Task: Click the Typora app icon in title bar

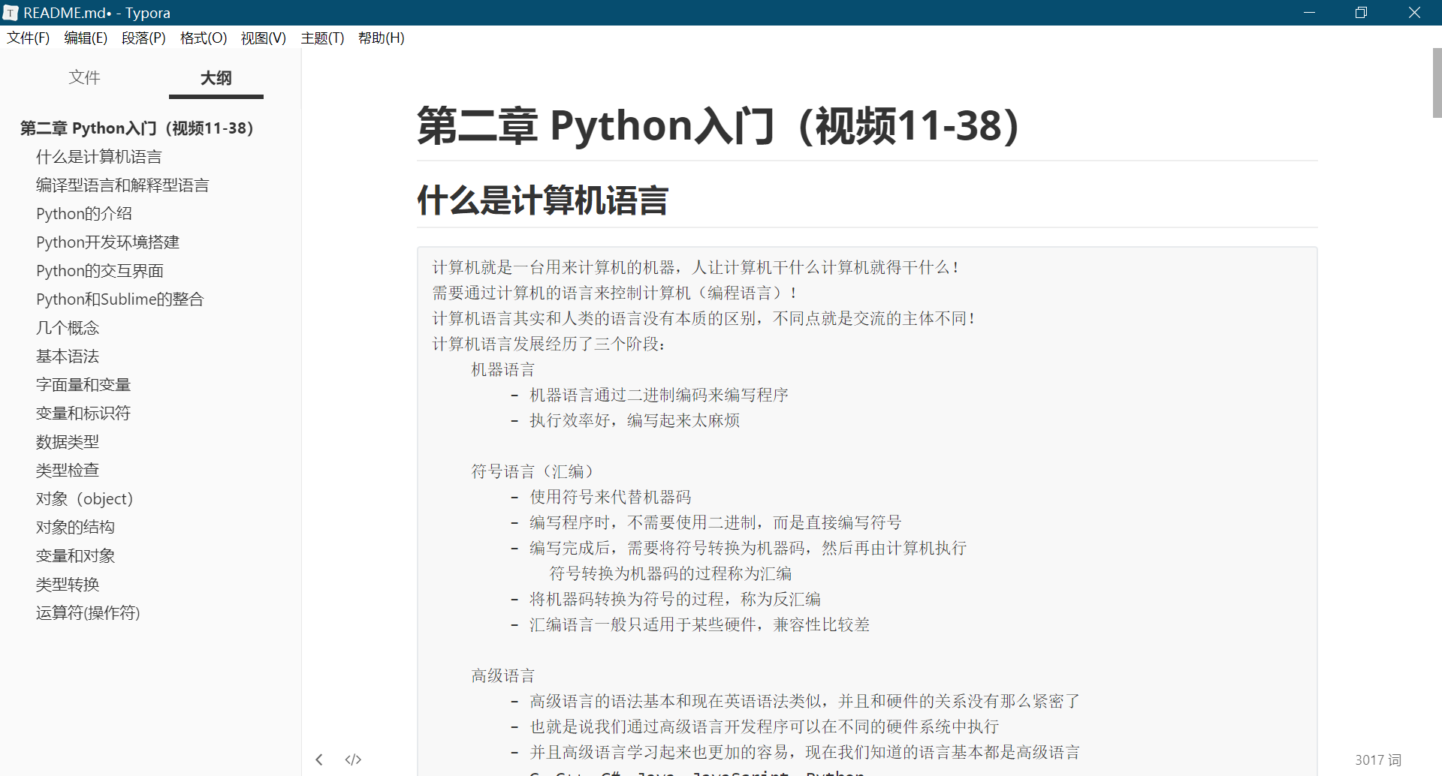Action: (11, 13)
